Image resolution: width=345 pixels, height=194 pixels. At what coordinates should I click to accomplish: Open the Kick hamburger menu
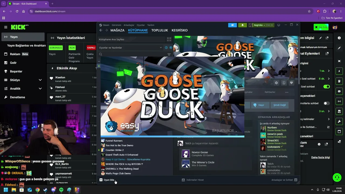click(6, 27)
